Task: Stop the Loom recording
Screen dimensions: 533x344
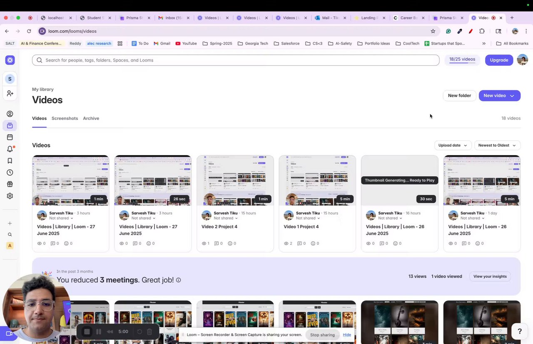Action: coord(87,332)
